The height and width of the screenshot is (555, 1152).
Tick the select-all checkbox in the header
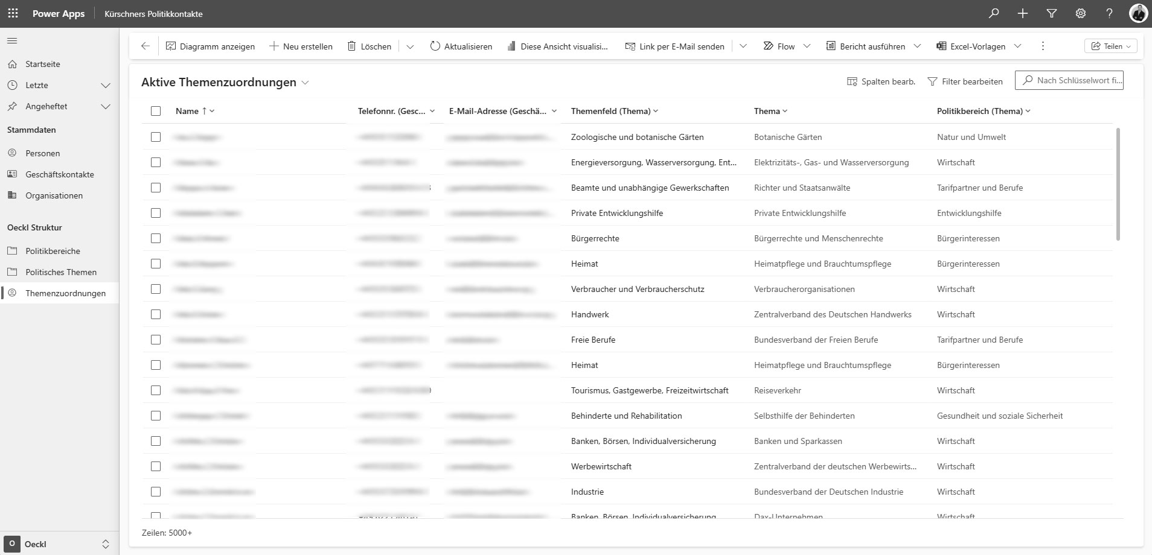(156, 111)
